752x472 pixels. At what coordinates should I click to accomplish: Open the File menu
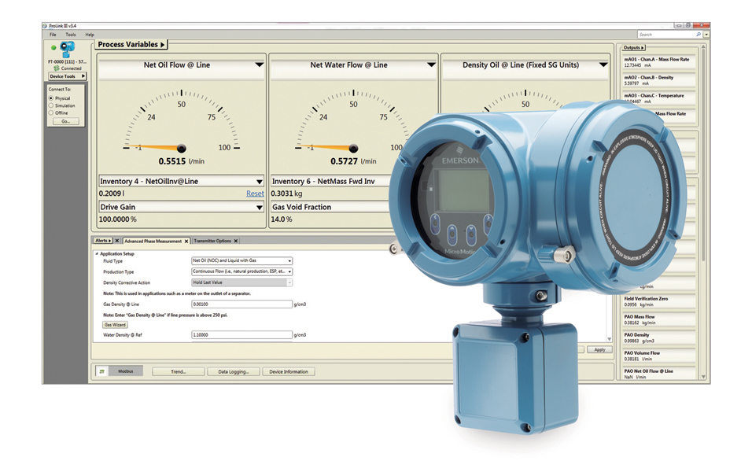[x=53, y=35]
